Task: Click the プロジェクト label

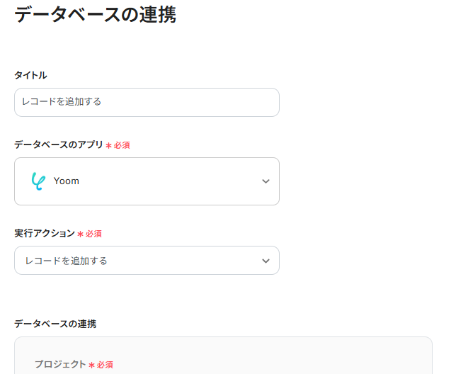Action: (x=60, y=364)
